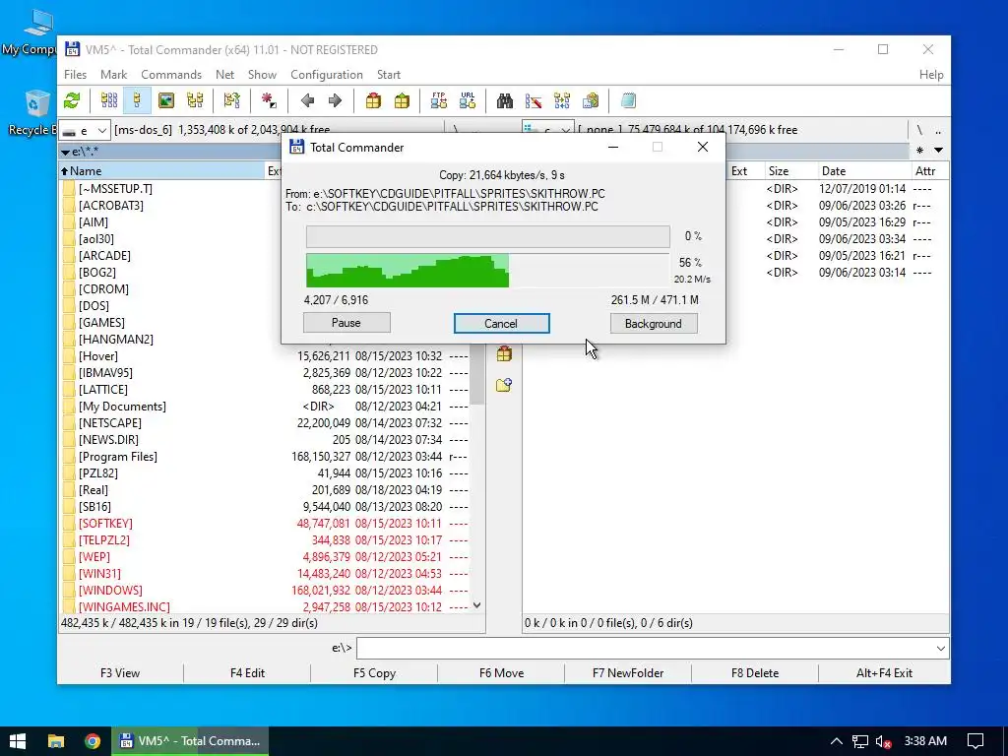Click the F3 View button

point(120,673)
